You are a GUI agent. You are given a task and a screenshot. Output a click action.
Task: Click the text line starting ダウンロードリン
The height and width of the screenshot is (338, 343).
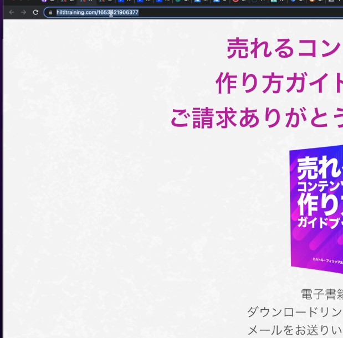295,312
